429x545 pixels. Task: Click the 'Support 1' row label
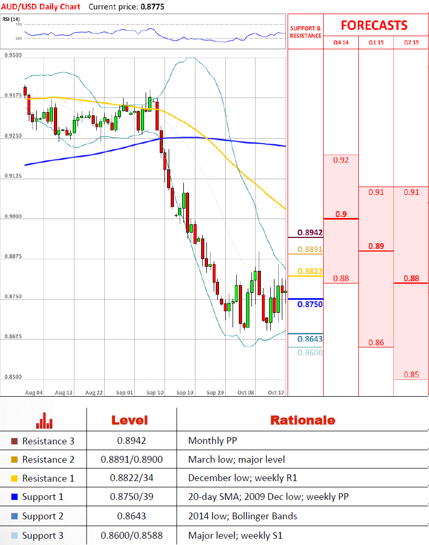pos(43,497)
